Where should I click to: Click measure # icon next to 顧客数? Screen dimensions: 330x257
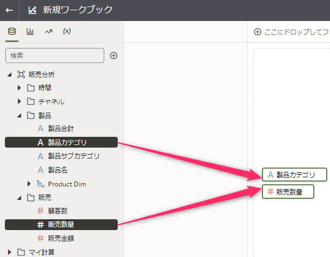coord(41,211)
